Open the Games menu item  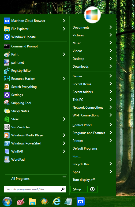[x=92, y=76]
